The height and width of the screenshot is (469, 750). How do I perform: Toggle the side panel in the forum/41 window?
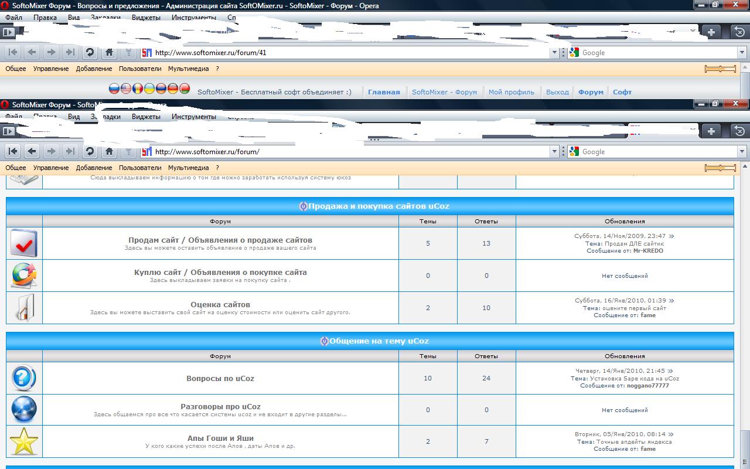pos(8,32)
